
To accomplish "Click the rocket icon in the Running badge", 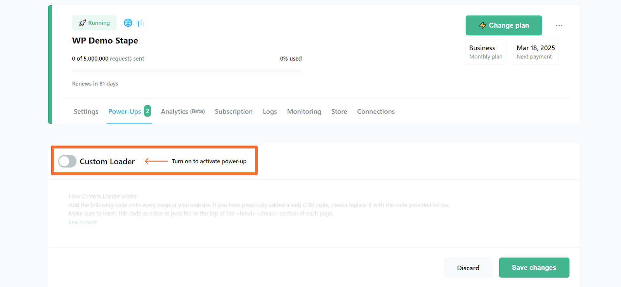I will point(82,23).
